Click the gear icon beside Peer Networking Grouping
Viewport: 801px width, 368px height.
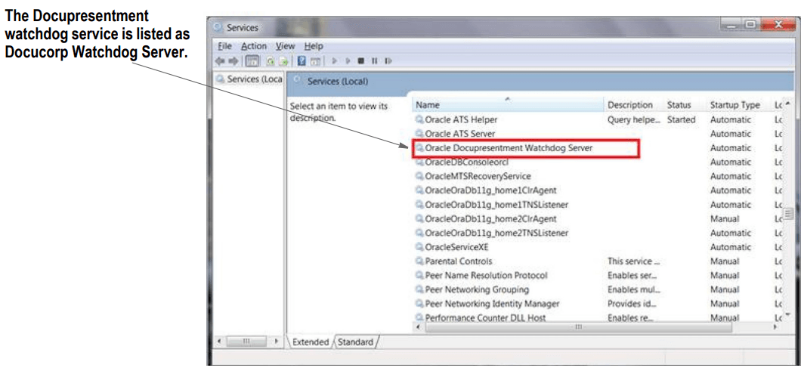pyautogui.click(x=420, y=289)
